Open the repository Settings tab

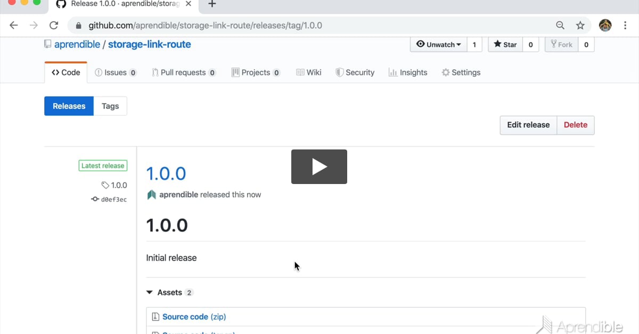461,72
